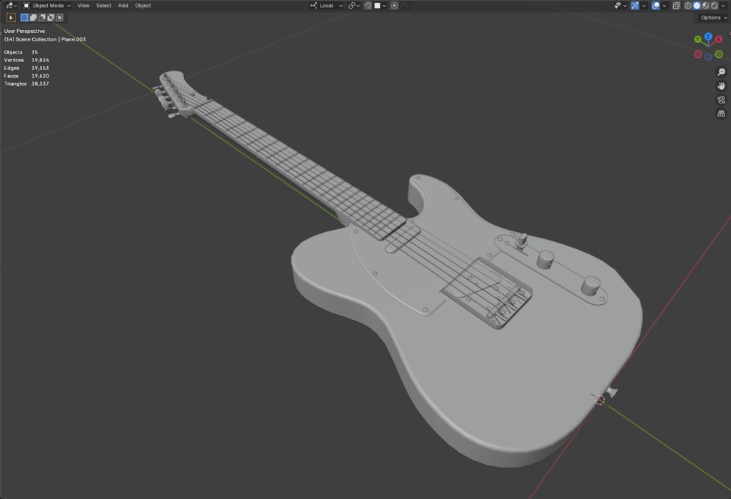The height and width of the screenshot is (499, 731).
Task: Open the Select menu
Action: coord(104,6)
